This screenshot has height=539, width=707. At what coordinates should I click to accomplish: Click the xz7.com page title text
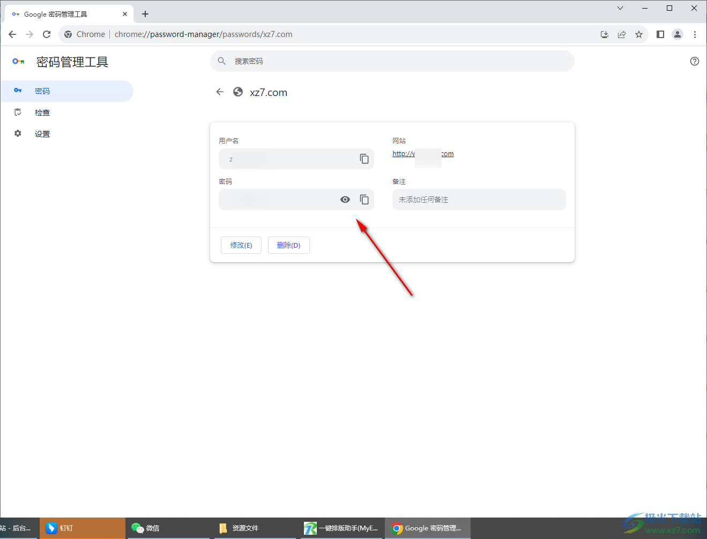click(x=269, y=92)
